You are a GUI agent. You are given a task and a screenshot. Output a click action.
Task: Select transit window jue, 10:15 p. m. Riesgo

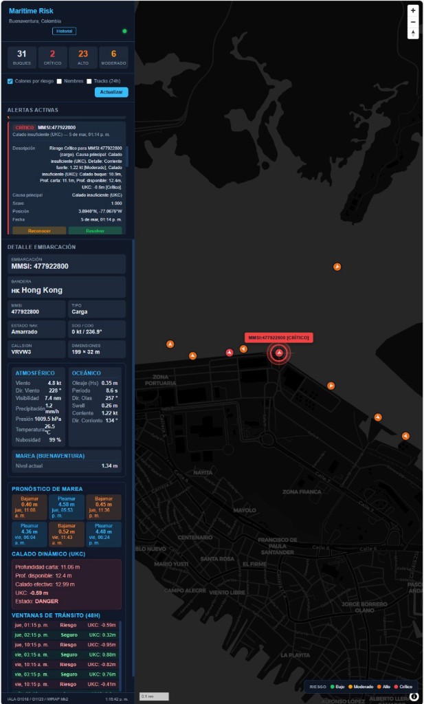click(65, 645)
